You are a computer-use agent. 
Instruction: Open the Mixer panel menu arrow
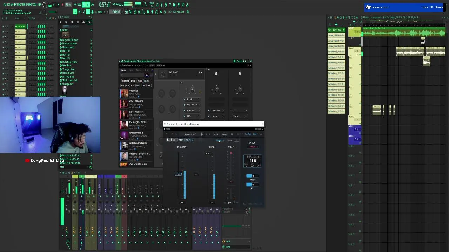(x=61, y=172)
